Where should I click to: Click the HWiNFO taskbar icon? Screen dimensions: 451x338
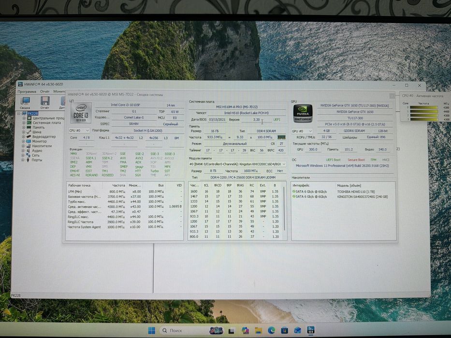click(x=311, y=330)
